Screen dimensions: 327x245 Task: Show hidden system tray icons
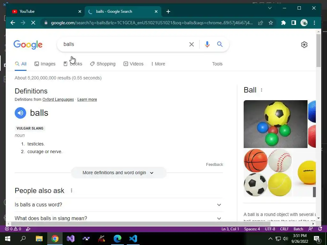pyautogui.click(x=270, y=239)
